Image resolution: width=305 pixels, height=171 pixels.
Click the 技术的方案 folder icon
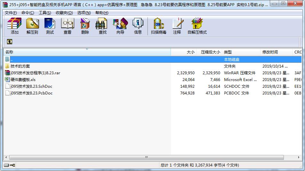pyautogui.click(x=7, y=66)
